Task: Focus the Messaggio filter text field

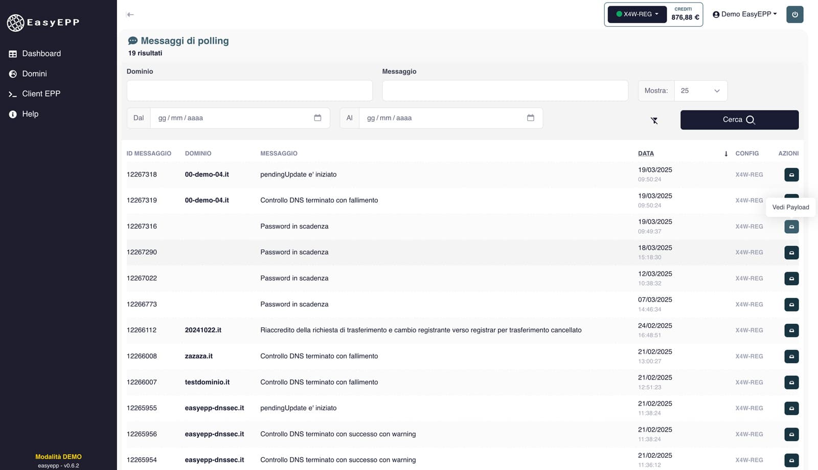Action: pos(505,91)
